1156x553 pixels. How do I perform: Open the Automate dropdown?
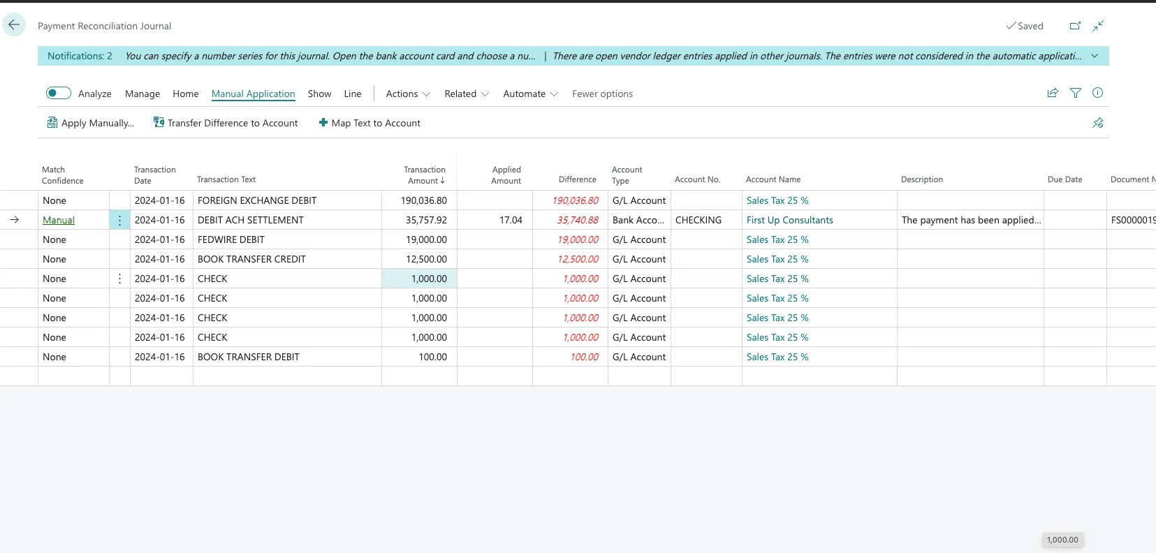530,94
